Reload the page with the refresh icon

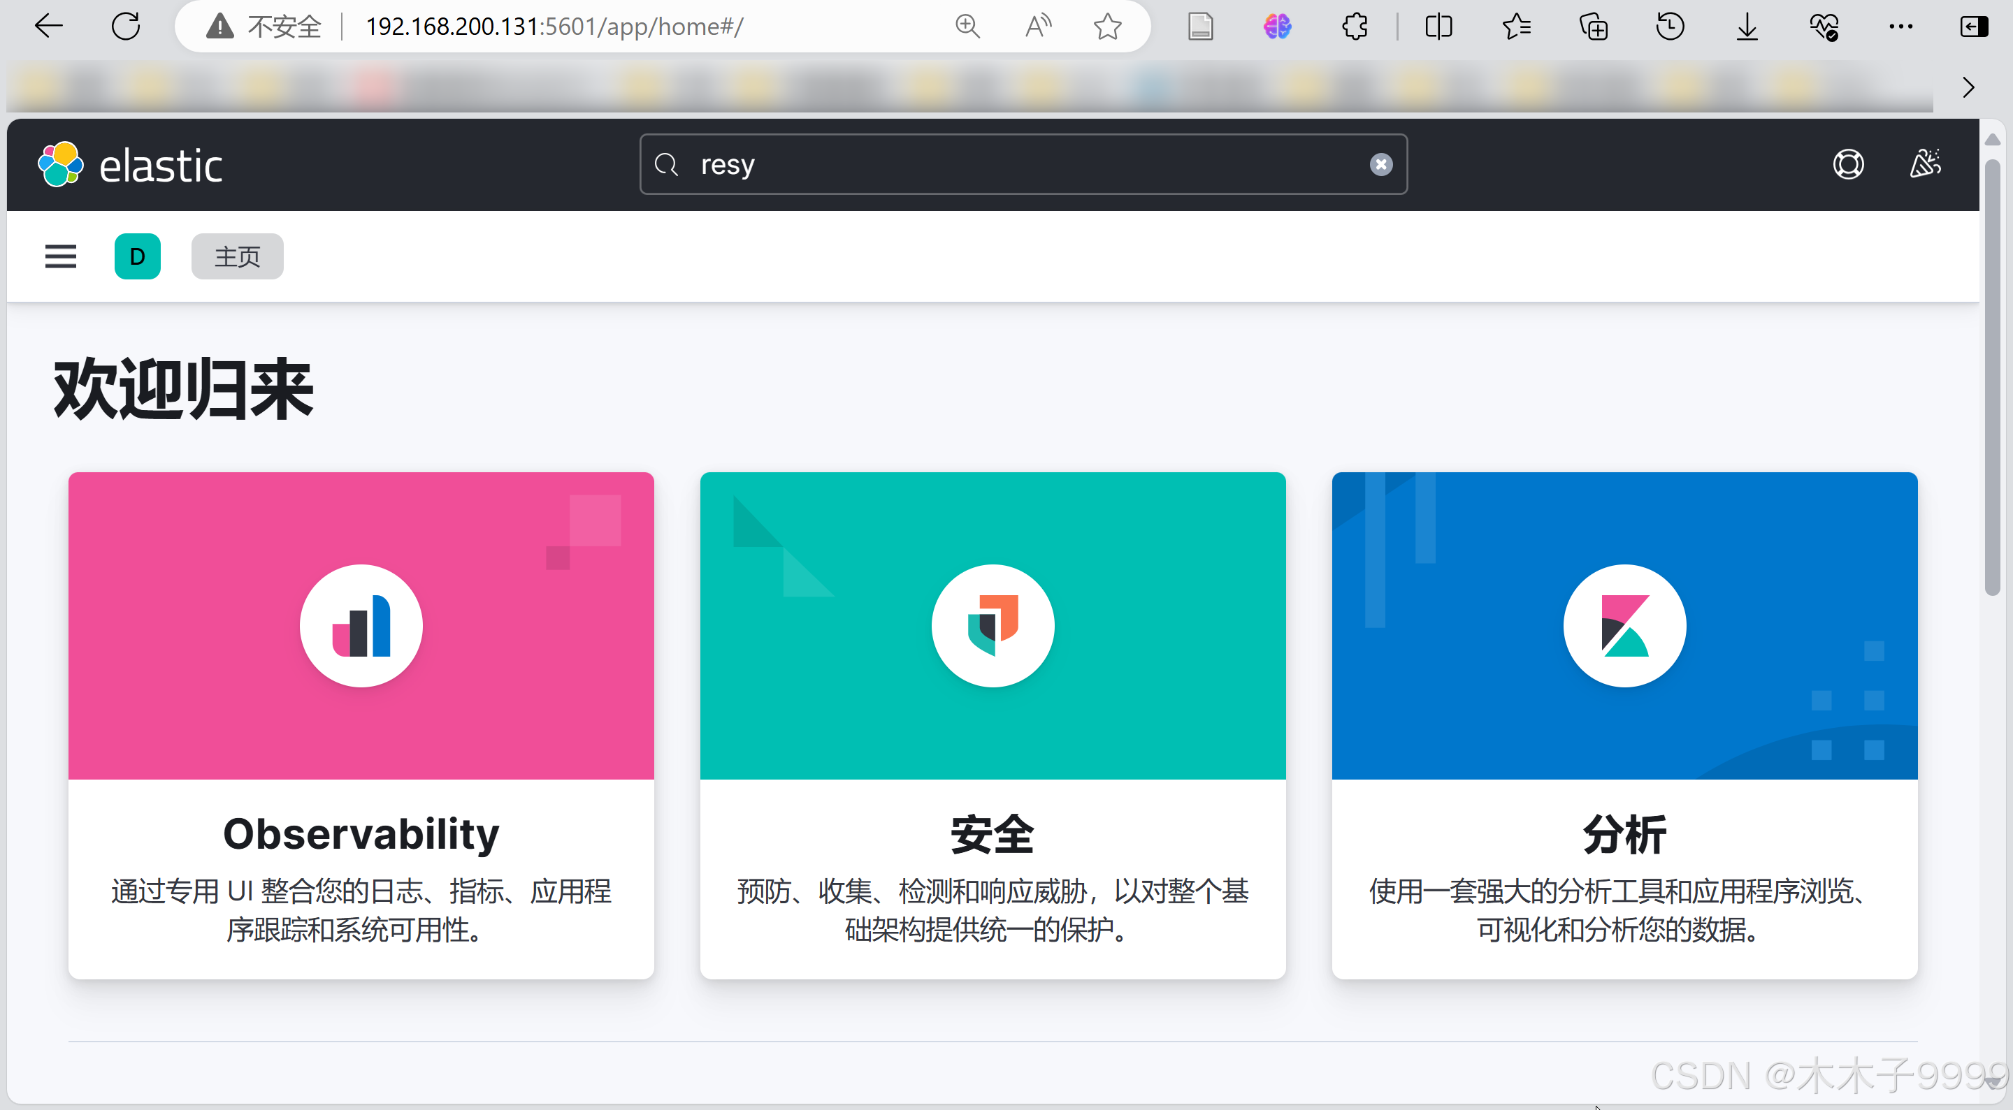(126, 27)
